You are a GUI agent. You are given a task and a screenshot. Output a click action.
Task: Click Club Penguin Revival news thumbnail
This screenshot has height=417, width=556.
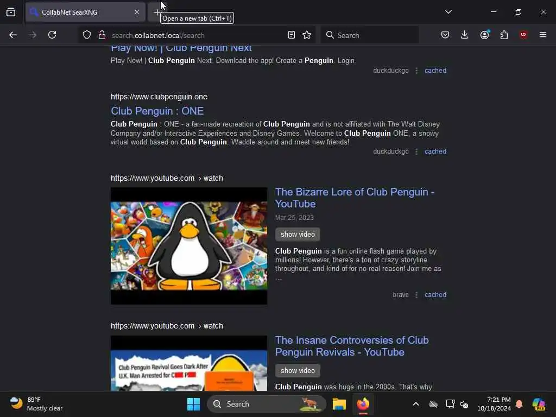coord(188,363)
